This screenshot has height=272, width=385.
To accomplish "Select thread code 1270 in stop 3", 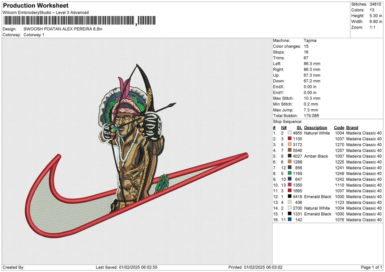I will click(x=339, y=144).
